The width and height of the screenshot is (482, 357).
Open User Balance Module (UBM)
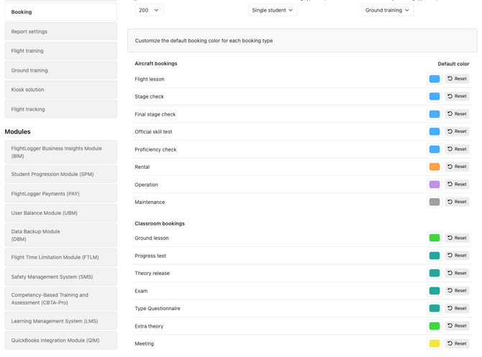61,213
